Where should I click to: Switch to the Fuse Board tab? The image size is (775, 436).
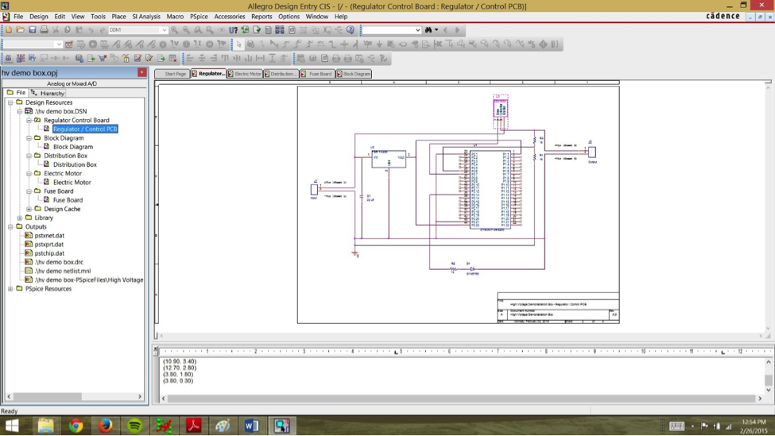317,74
